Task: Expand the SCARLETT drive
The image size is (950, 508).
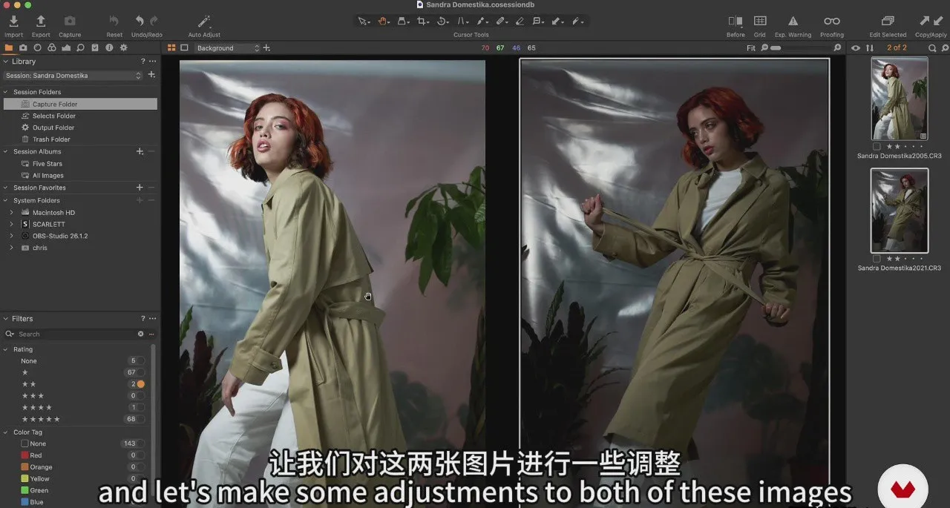Action: click(x=11, y=224)
